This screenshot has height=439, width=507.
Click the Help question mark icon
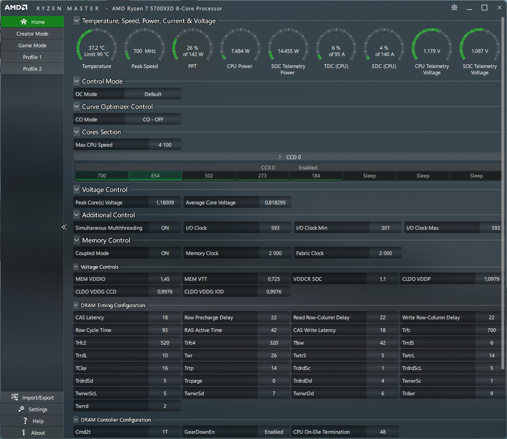pyautogui.click(x=25, y=421)
